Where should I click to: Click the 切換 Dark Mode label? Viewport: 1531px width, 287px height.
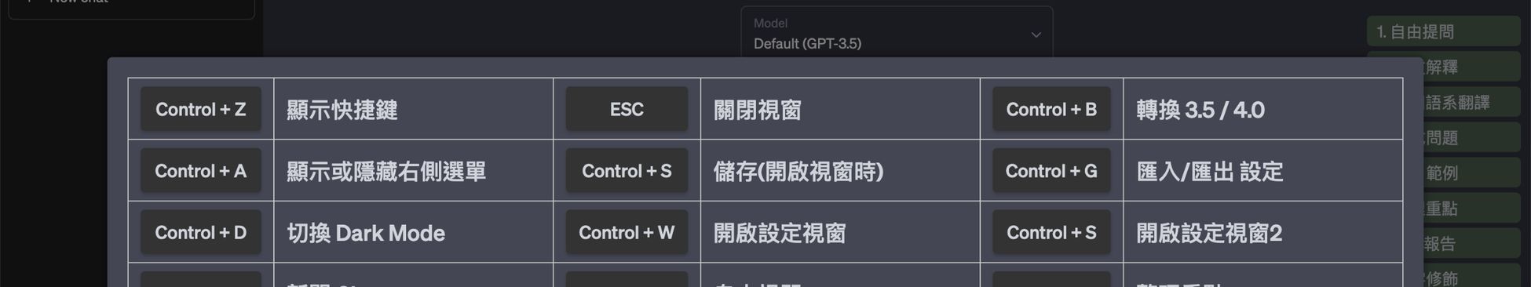coord(366,233)
